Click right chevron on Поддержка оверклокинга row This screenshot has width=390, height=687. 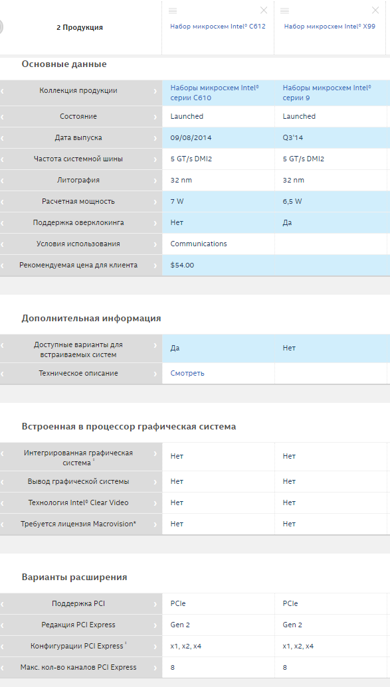click(x=155, y=222)
